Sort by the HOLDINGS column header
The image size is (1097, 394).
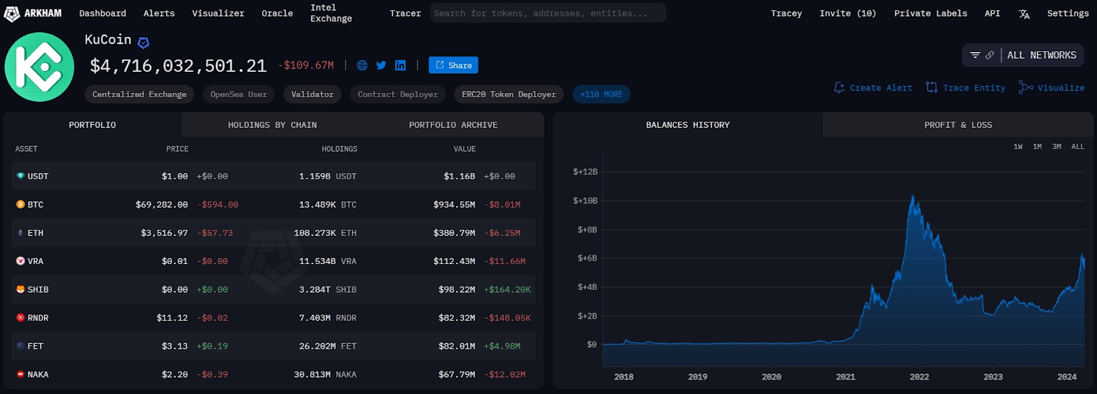[x=339, y=148]
